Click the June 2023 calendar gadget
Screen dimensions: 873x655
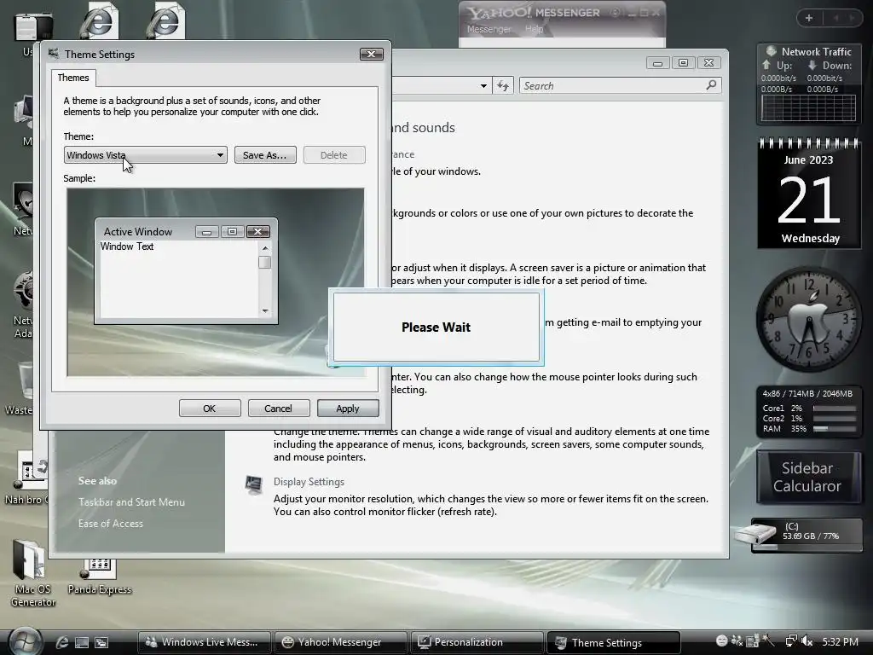(x=809, y=193)
